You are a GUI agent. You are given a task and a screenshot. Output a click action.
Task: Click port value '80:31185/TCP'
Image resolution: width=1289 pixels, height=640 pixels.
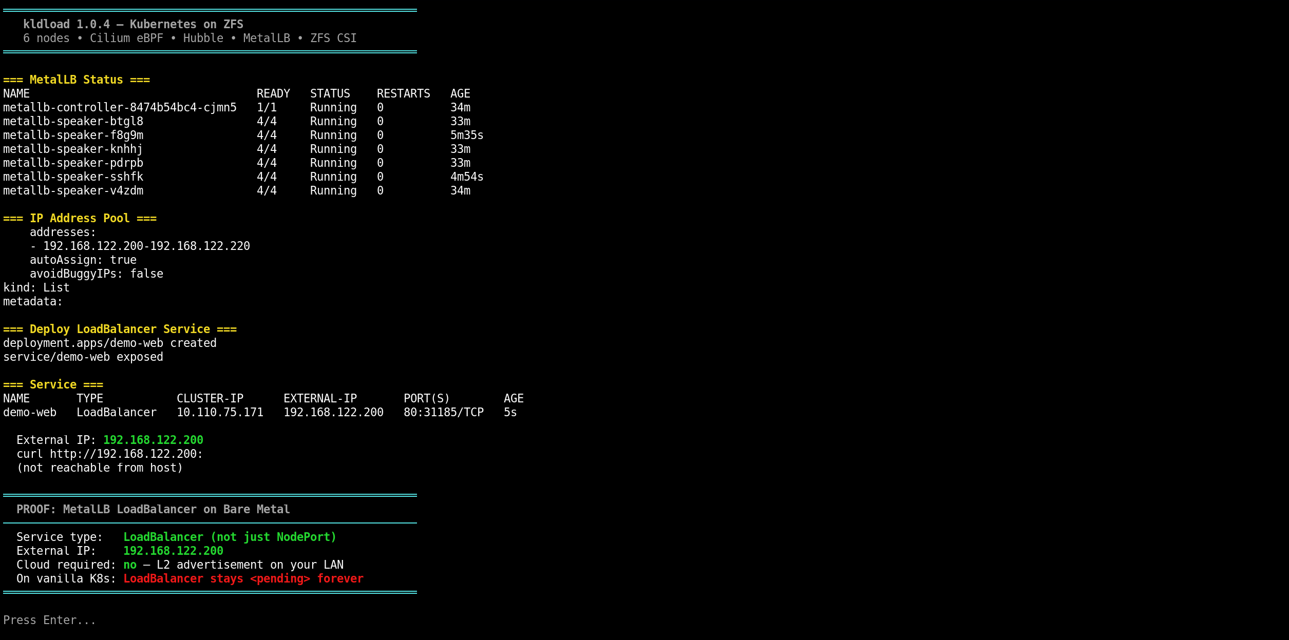(444, 412)
